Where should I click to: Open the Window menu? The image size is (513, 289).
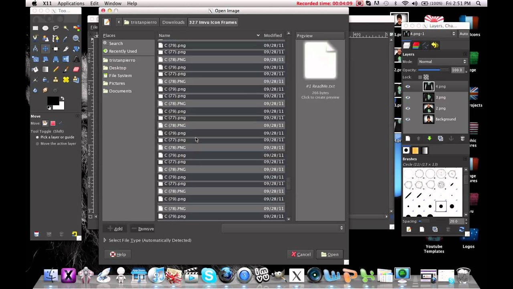[113, 3]
